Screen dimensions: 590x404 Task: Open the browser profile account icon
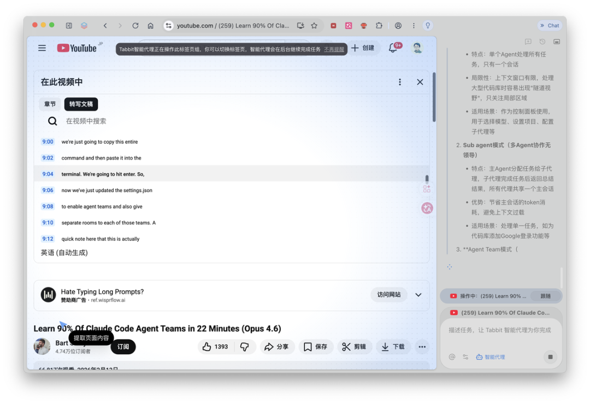point(398,26)
